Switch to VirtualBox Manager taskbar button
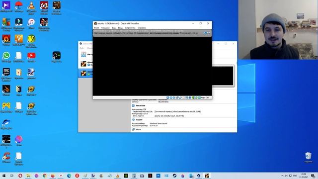 [x=199, y=176]
